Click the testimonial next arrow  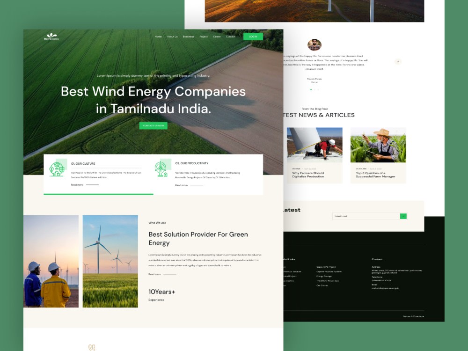point(398,62)
